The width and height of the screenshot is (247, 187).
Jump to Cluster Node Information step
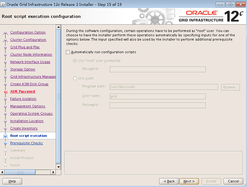click(x=31, y=54)
